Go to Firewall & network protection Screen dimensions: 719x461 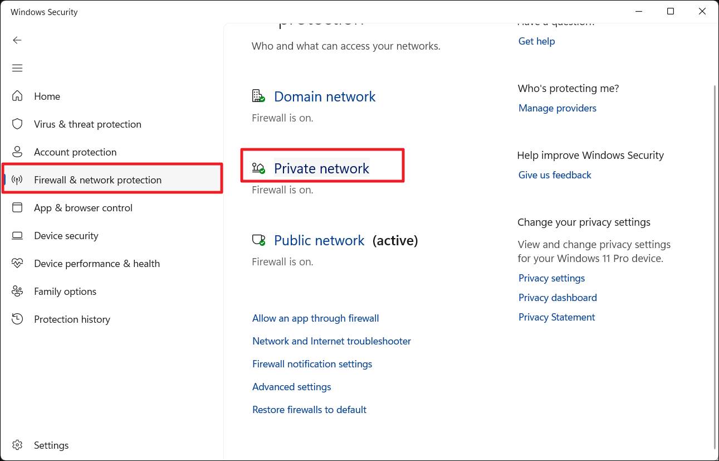pos(97,180)
